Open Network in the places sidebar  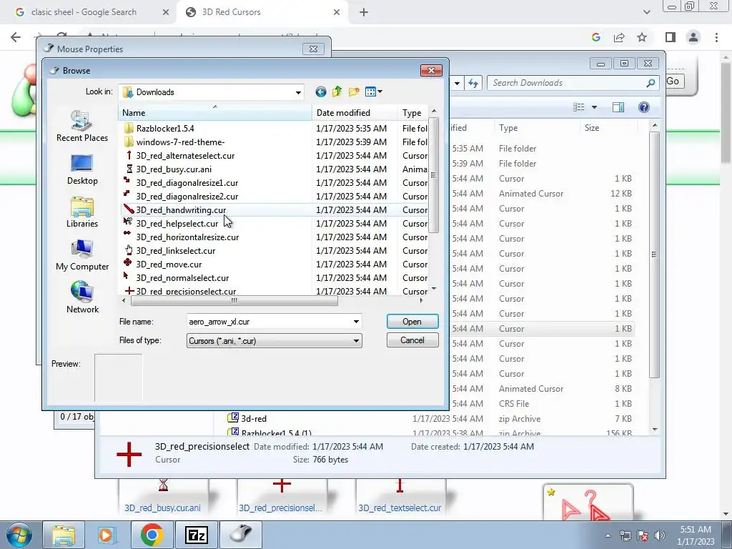pos(82,297)
